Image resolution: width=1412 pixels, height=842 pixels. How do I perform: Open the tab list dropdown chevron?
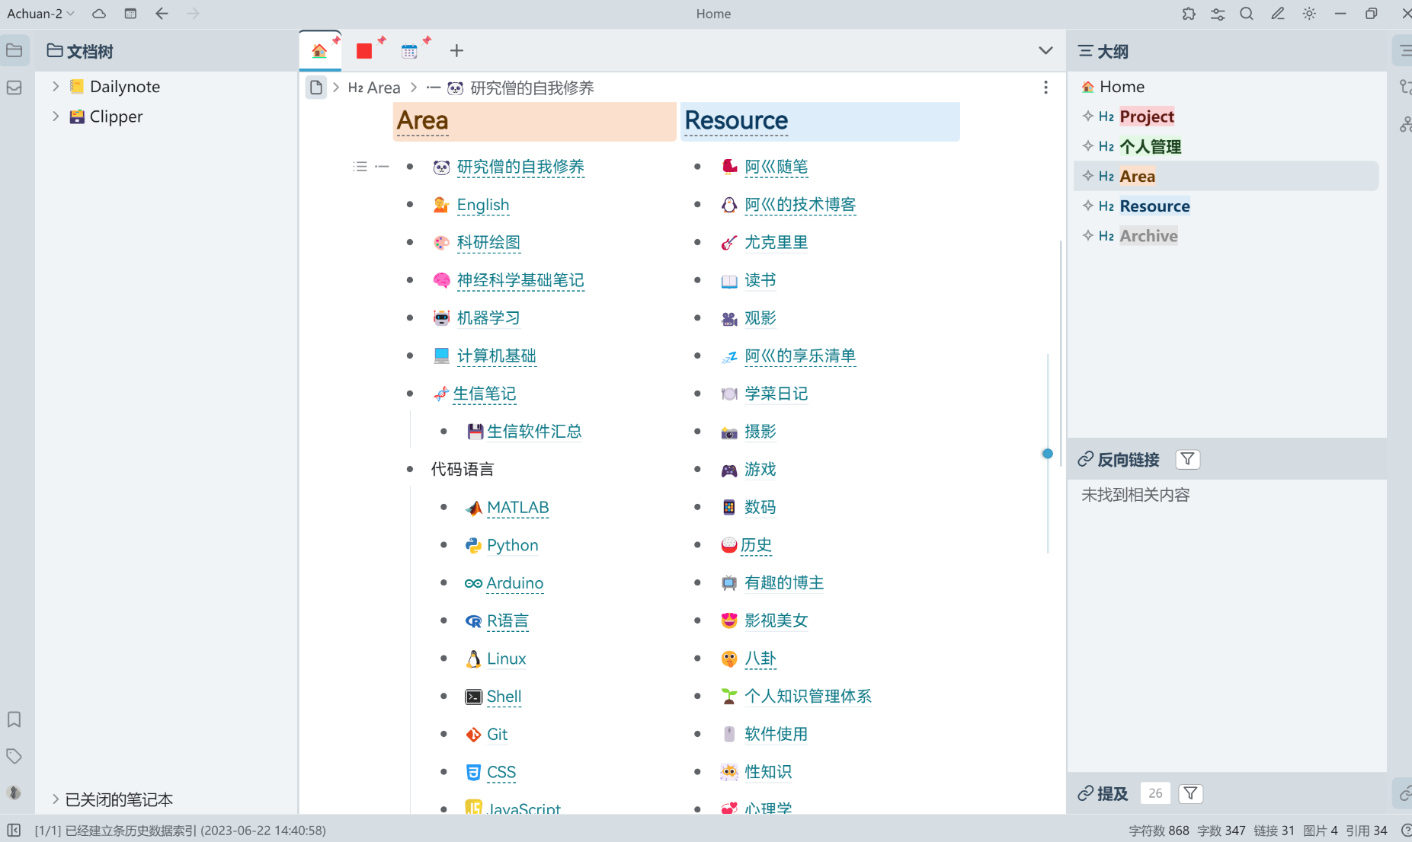coord(1045,49)
